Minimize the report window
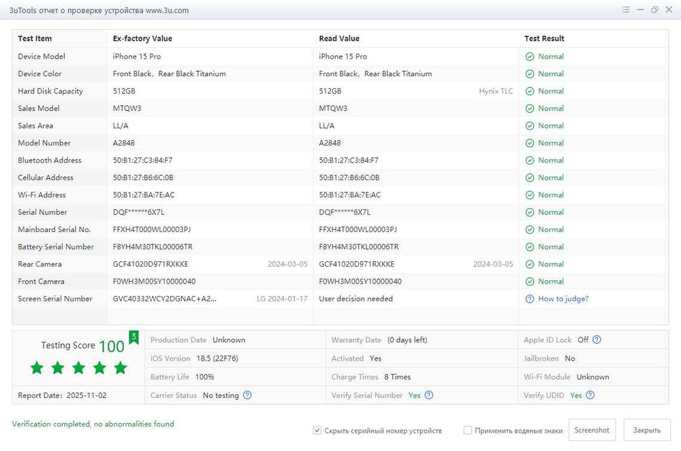681x451 pixels. point(640,10)
